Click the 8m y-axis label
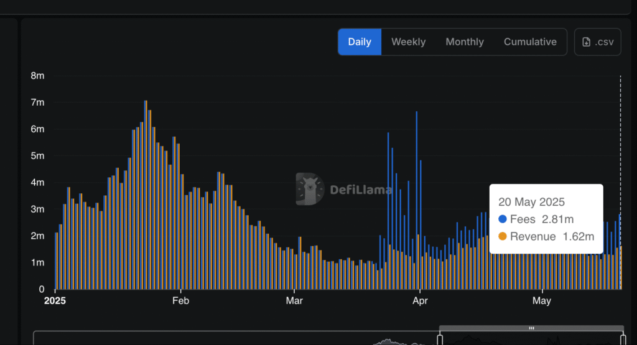This screenshot has width=637, height=345. point(37,75)
